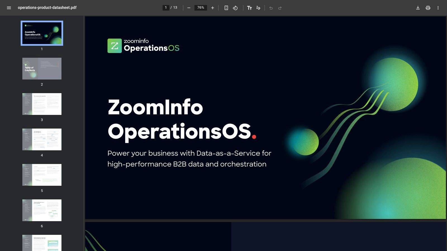This screenshot has height=251, width=447.
Task: Click the ZoomInfo OperationsOS logo
Action: tap(143, 45)
